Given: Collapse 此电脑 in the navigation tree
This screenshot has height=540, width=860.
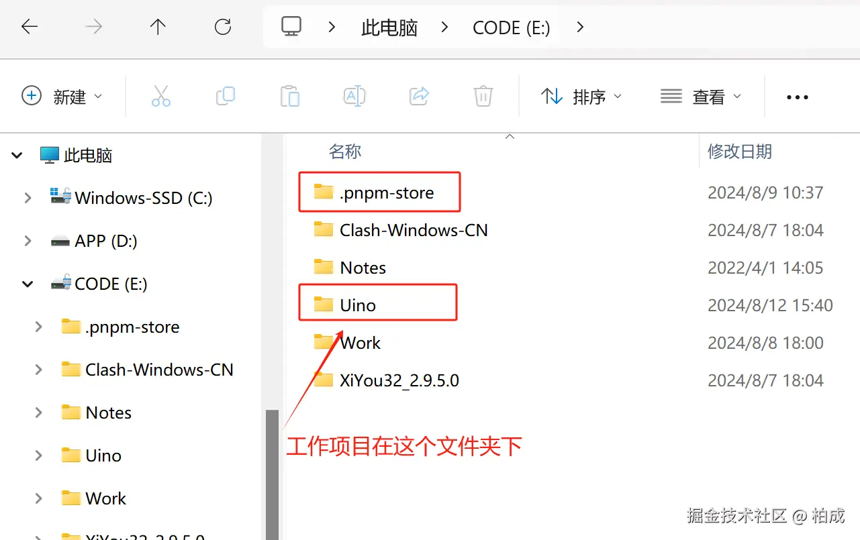Looking at the screenshot, I should point(17,156).
